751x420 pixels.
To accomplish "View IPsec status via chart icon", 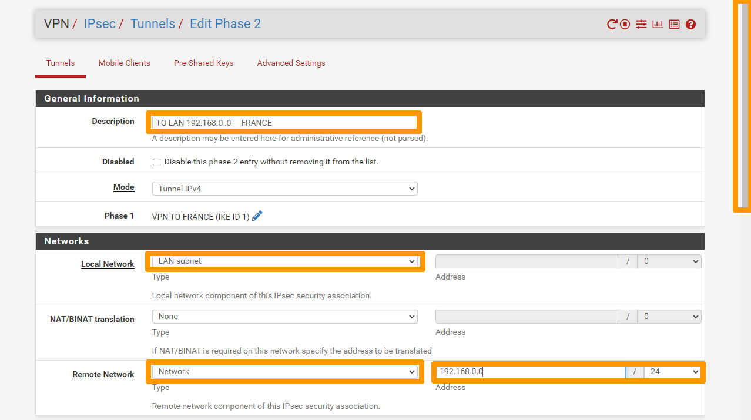I will 657,25.
